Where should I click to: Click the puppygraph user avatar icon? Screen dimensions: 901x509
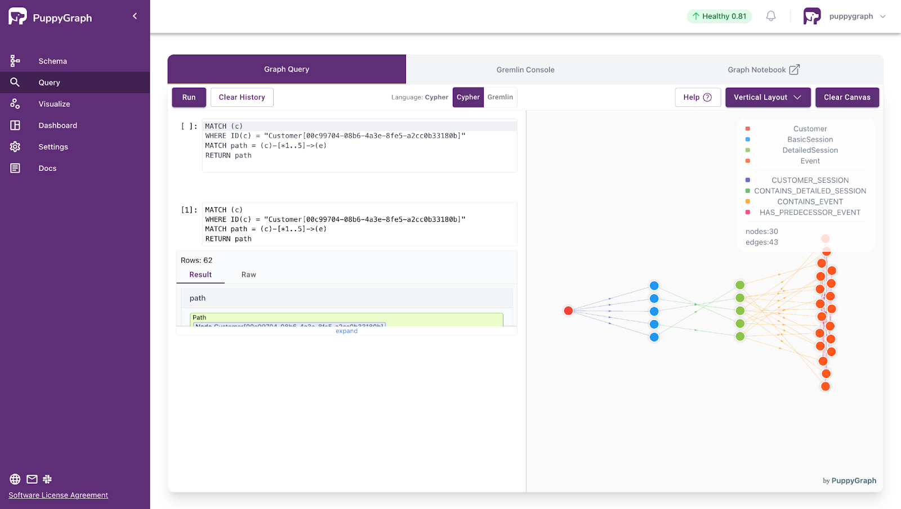click(812, 16)
